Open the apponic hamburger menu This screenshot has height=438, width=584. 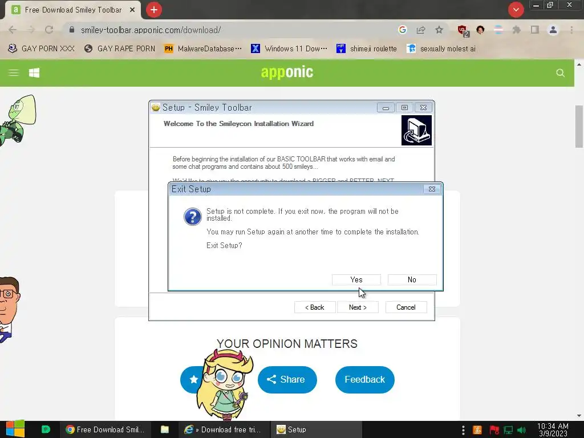[x=14, y=73]
